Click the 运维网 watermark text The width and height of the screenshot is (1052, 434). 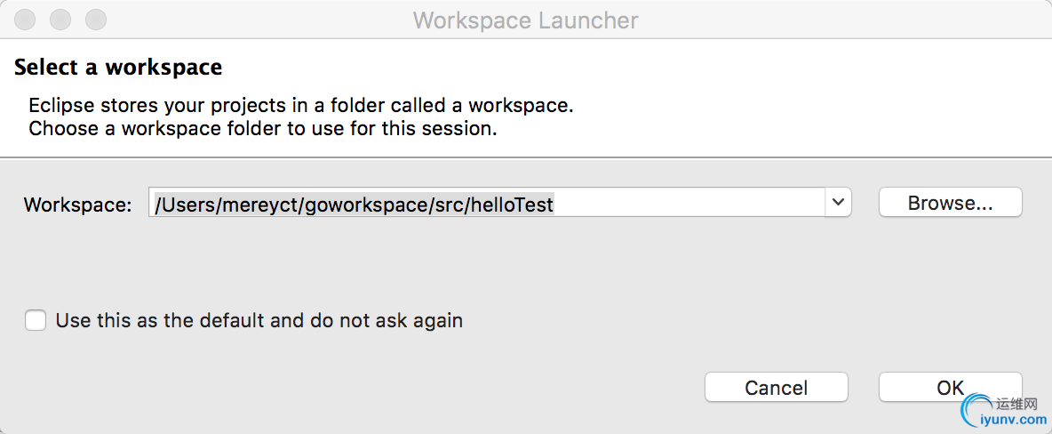point(1016,404)
